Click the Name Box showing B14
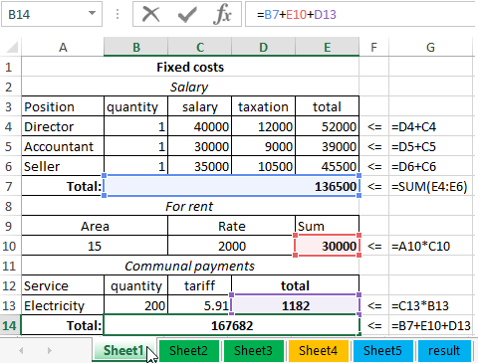The height and width of the screenshot is (363, 478). [x=52, y=14]
